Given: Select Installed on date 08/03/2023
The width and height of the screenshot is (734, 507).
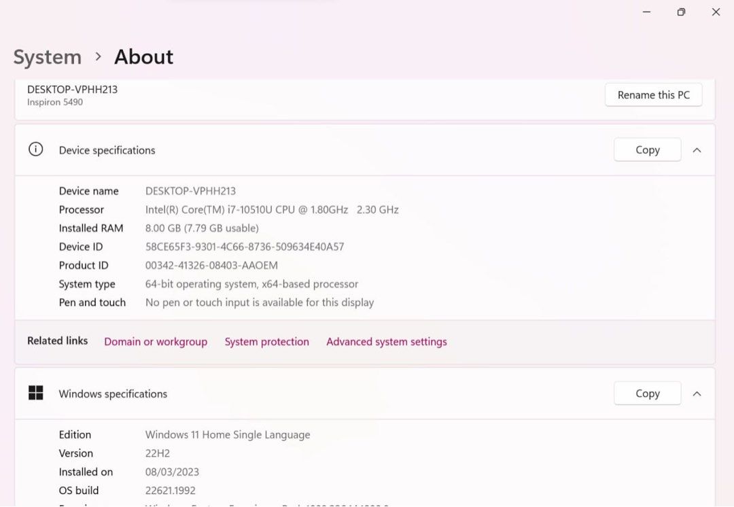Looking at the screenshot, I should [x=172, y=472].
